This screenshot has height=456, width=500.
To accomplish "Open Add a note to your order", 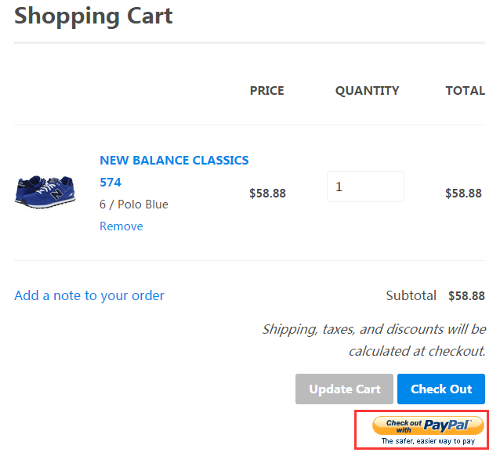I will [x=89, y=295].
